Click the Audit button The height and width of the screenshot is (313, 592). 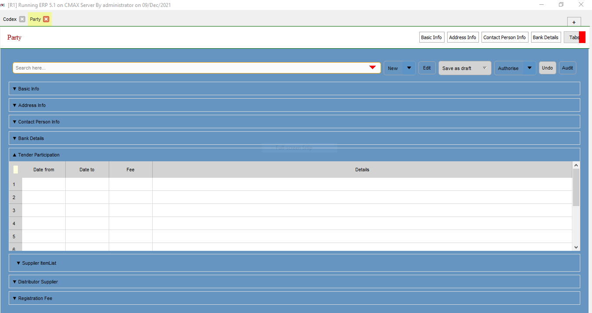(x=567, y=68)
